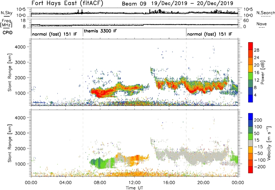Click the '200' tick label on Velocity color bar
This screenshot has height=190, width=275.
258,120
